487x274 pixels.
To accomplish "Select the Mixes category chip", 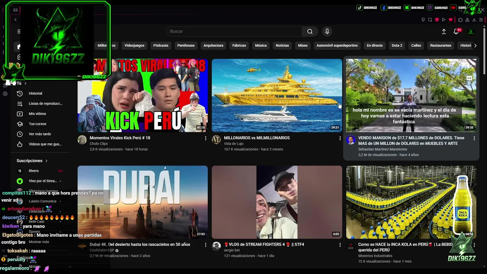I will click(302, 46).
